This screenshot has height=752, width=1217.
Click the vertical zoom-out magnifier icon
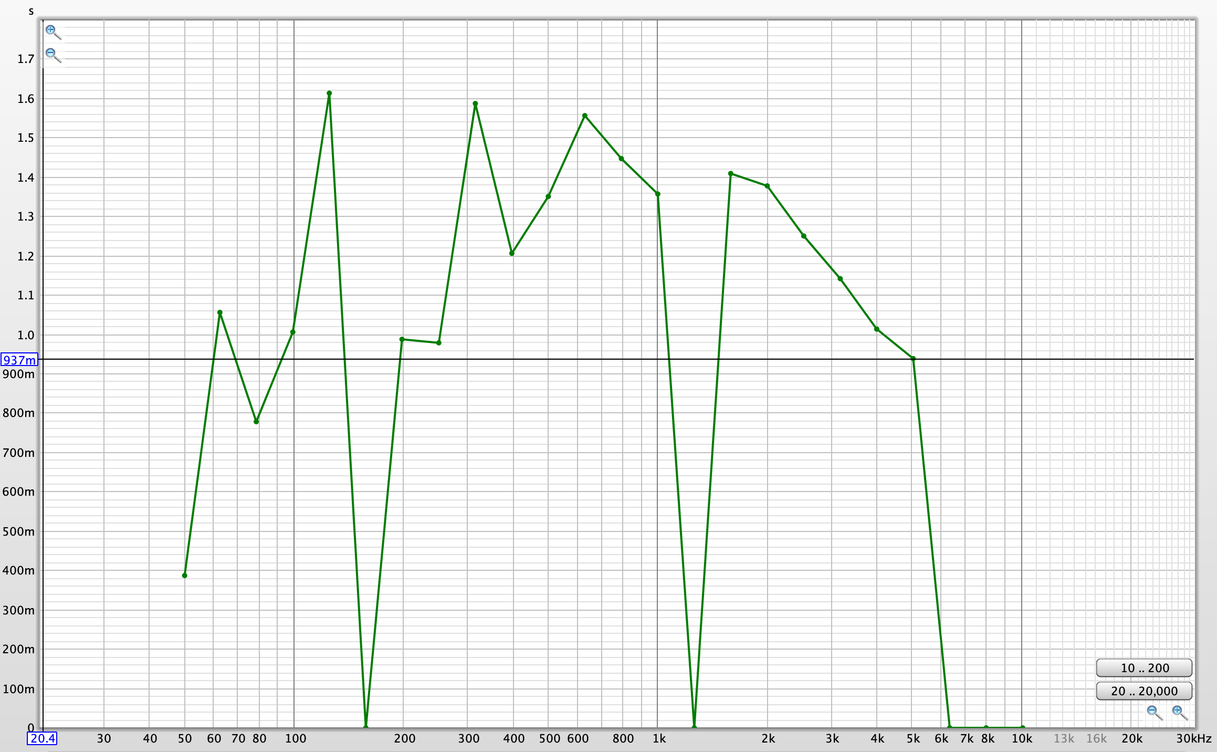(x=52, y=54)
